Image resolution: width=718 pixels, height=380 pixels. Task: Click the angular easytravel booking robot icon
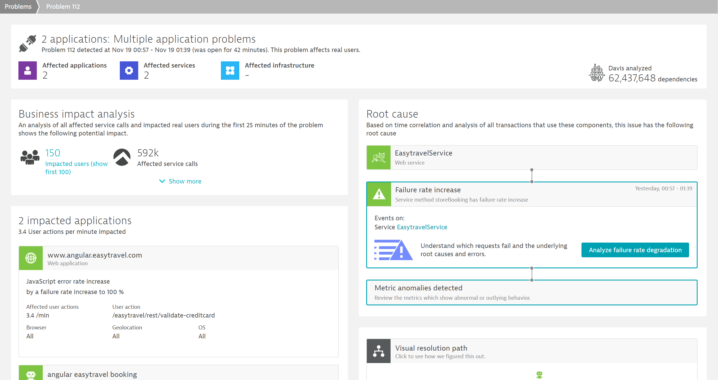[31, 373]
